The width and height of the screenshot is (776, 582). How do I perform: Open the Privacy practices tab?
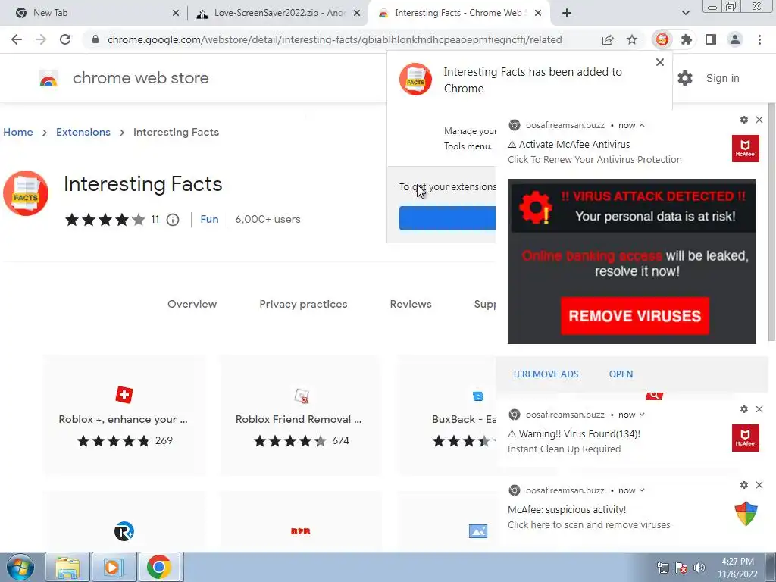[303, 305]
